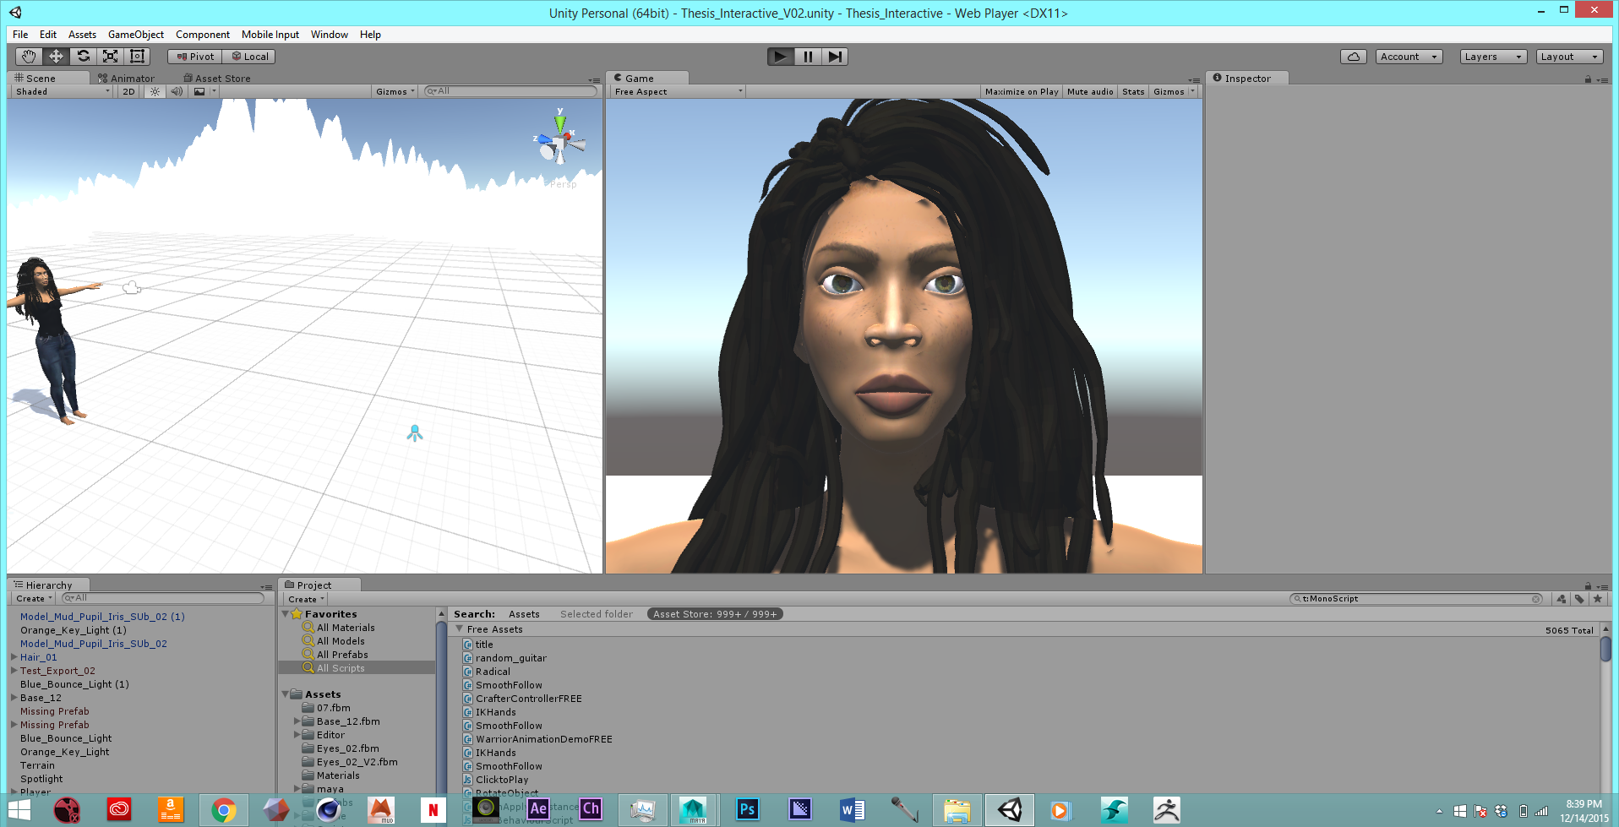The width and height of the screenshot is (1619, 827).
Task: Click the Step frame button
Action: [x=835, y=57]
